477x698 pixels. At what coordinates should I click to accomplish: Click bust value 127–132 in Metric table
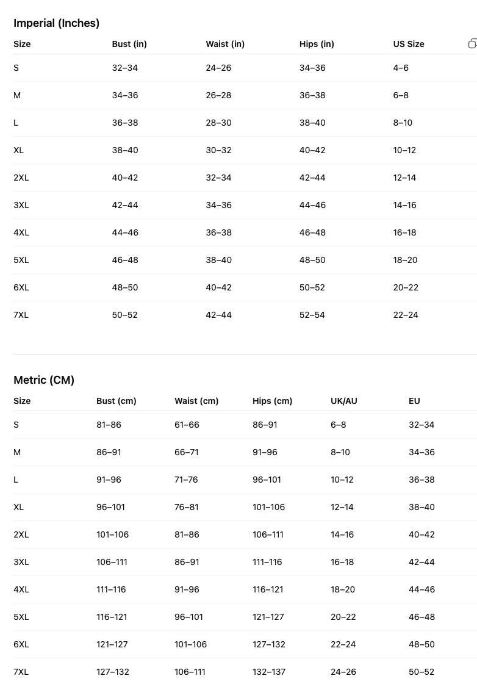tap(113, 672)
